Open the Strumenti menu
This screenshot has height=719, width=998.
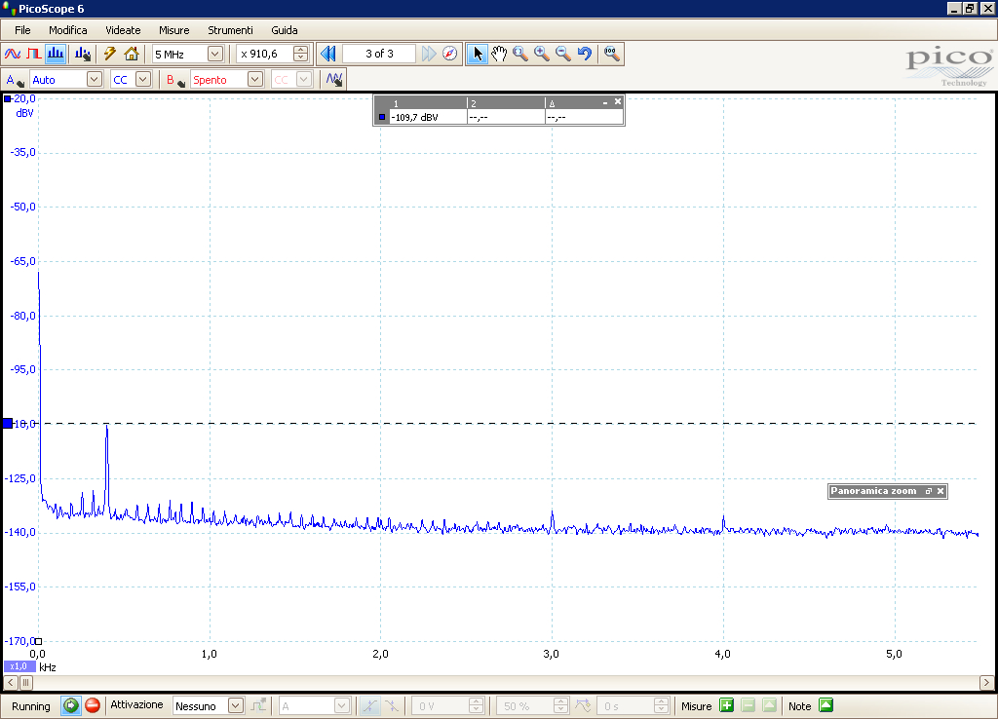[230, 30]
